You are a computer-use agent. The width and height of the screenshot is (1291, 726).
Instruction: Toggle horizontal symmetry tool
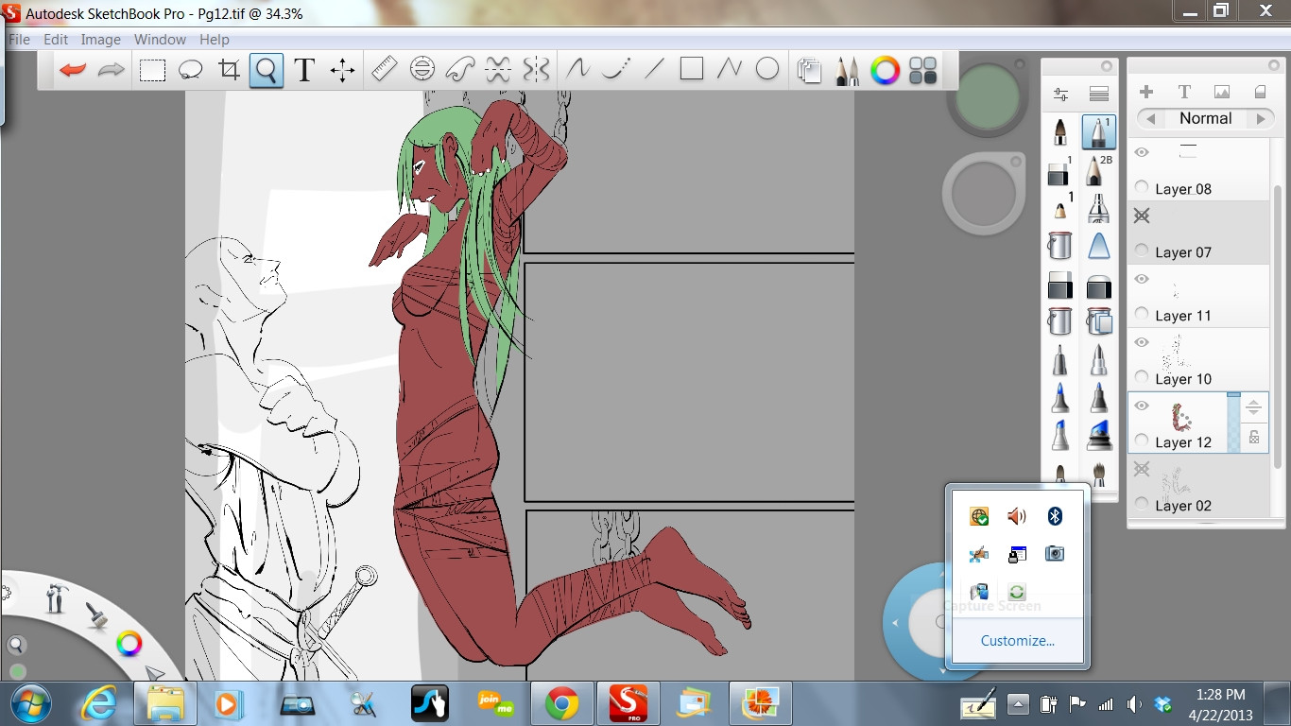coord(498,69)
